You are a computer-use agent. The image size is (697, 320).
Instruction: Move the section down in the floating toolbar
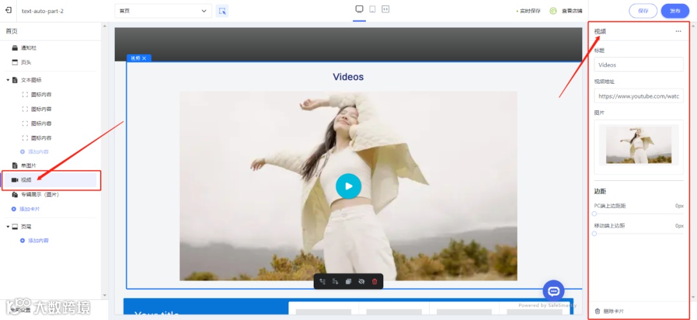336,281
